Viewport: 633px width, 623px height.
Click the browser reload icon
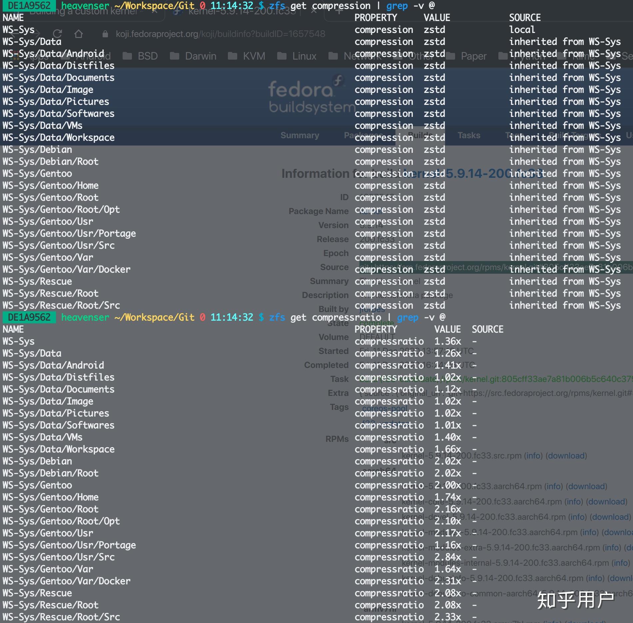58,34
